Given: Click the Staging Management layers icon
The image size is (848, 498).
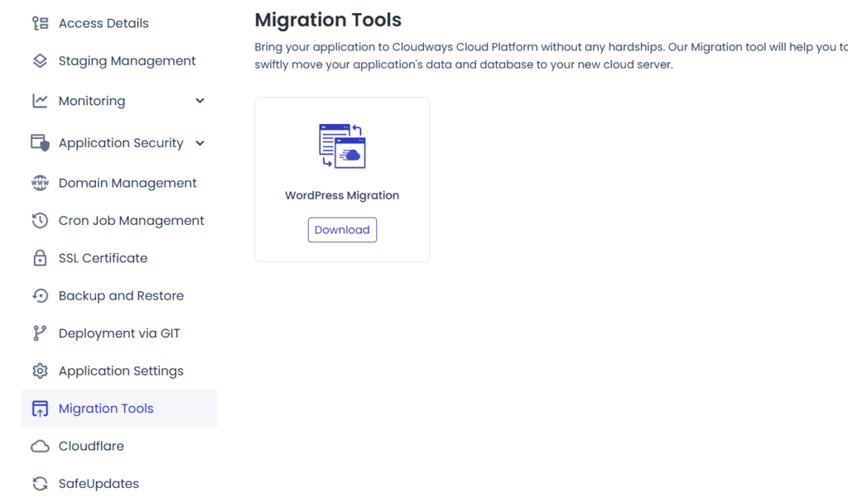Looking at the screenshot, I should (40, 61).
